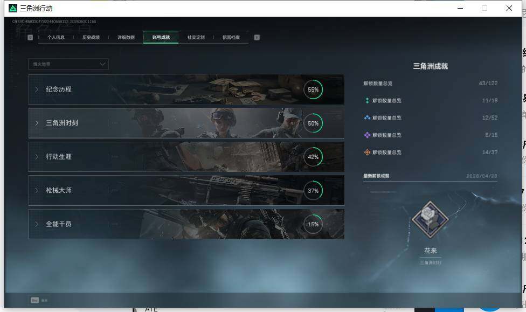The width and height of the screenshot is (526, 312).
Task: Click the 纪念历程 category label
Action: (59, 89)
